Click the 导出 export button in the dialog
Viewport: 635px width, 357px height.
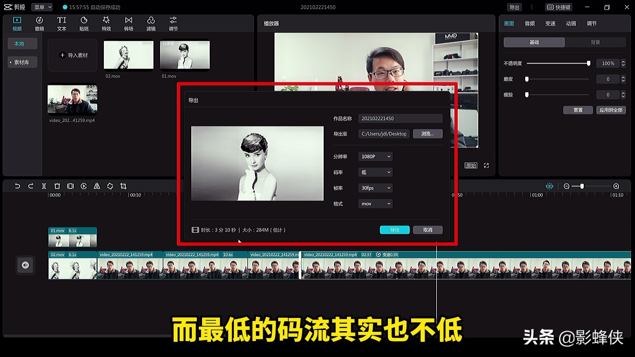[395, 230]
